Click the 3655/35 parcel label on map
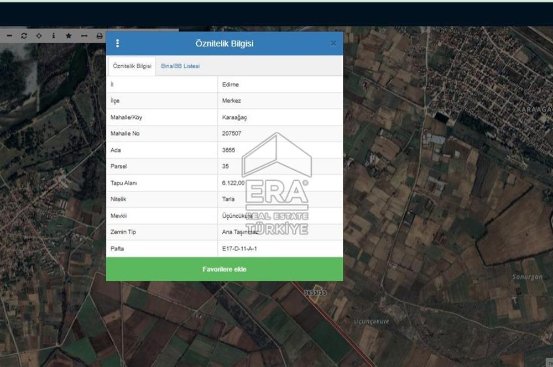This screenshot has height=367, width=553. (315, 293)
